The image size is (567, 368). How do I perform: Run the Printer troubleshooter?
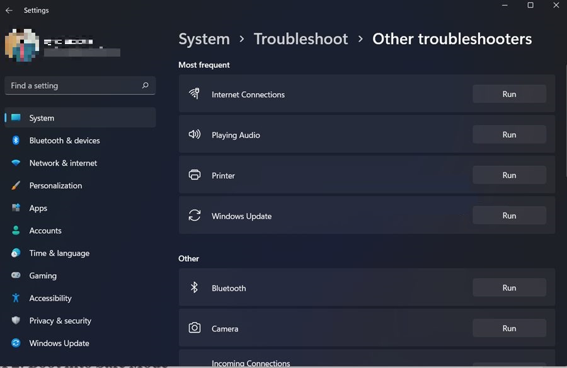[509, 175]
